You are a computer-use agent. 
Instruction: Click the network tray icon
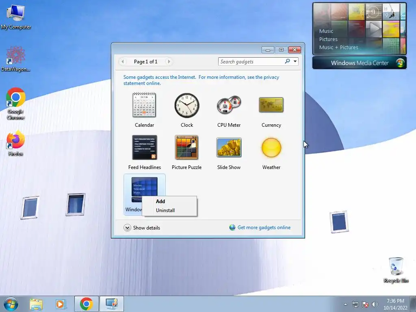point(355,304)
